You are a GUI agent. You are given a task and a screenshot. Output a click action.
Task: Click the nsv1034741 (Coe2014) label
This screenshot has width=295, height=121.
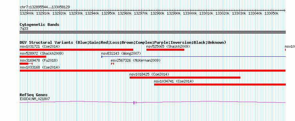tap(174, 81)
